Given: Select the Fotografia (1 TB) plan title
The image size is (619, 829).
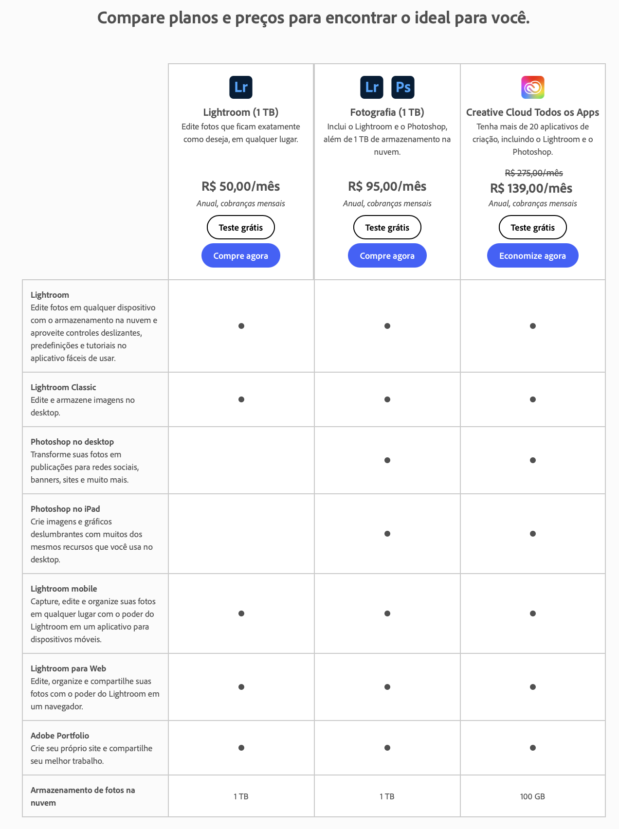Looking at the screenshot, I should 387,112.
